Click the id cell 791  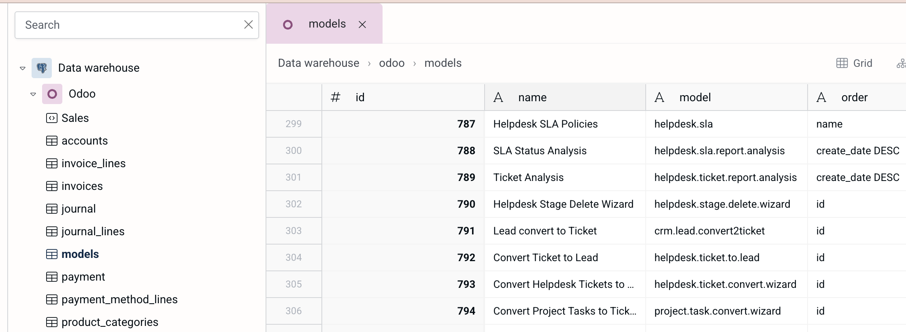403,231
